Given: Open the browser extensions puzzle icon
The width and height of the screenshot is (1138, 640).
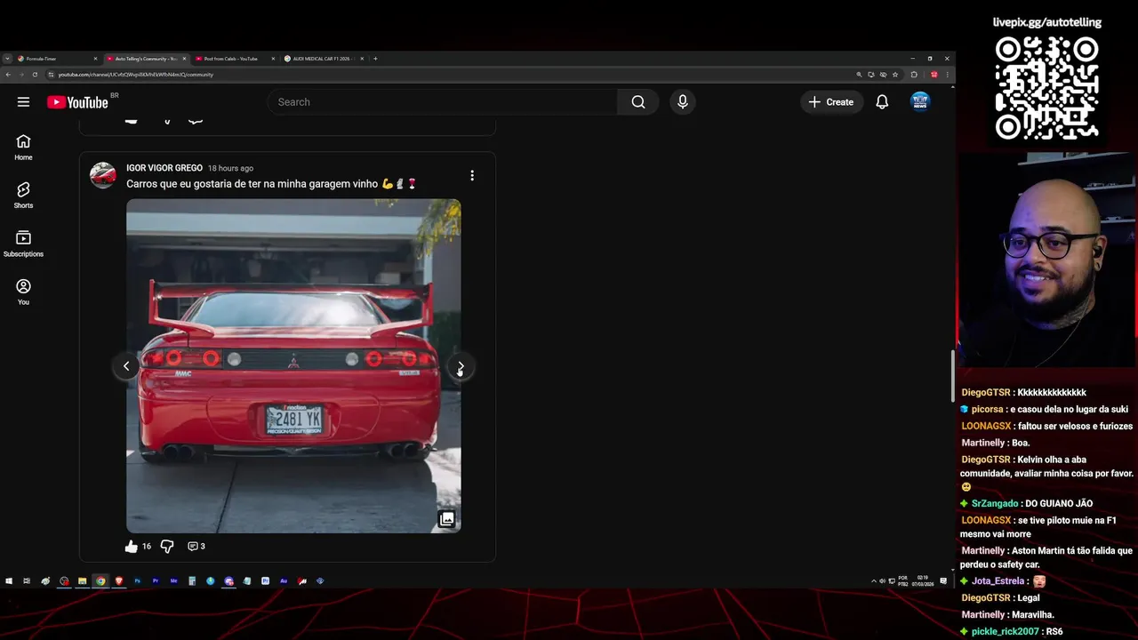Looking at the screenshot, I should [914, 75].
